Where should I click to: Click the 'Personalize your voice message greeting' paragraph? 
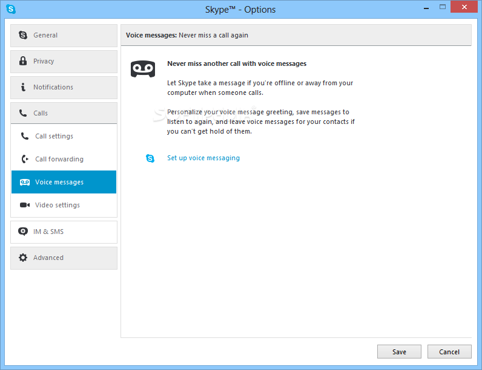click(260, 122)
